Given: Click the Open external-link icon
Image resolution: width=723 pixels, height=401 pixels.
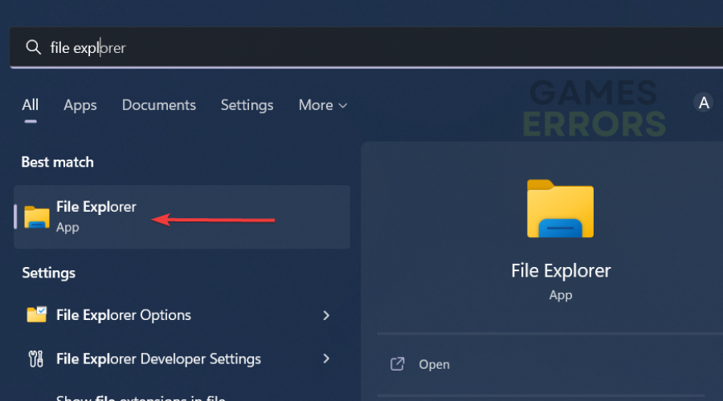Looking at the screenshot, I should click(397, 364).
